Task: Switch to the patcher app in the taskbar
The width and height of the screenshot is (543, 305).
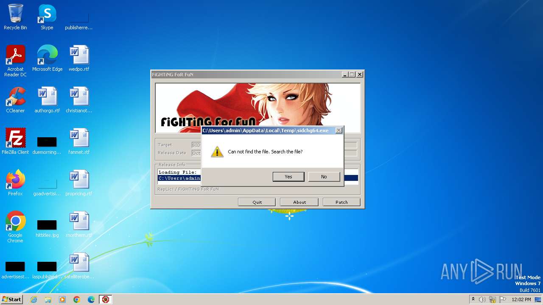Action: point(106,299)
